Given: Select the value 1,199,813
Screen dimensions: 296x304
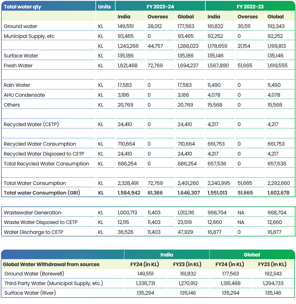Looking at the screenshot, I should pos(276,46).
